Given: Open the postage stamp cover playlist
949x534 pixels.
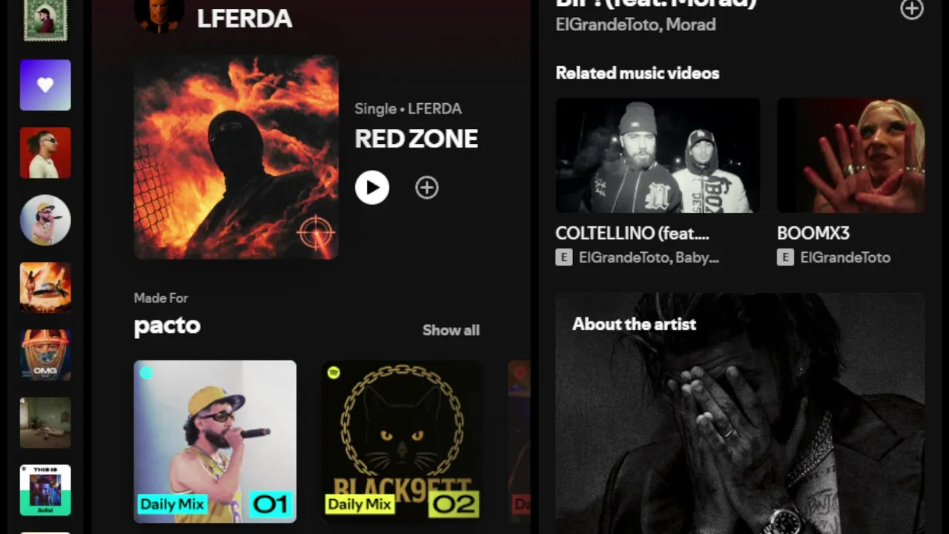Looking at the screenshot, I should 45,20.
